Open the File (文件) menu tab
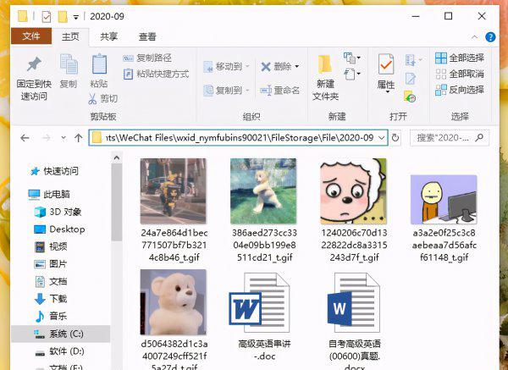 pyautogui.click(x=31, y=36)
